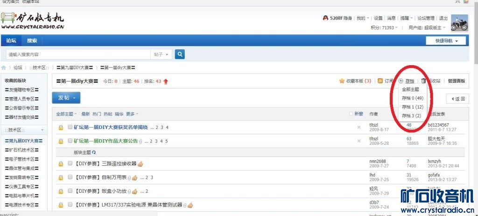
Task: Switch to the 论坛 nav tab
Action: [x=11, y=40]
